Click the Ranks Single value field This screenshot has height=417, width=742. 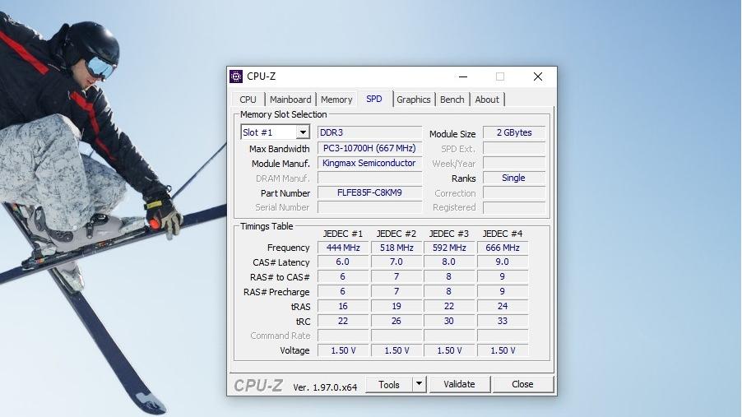[513, 178]
